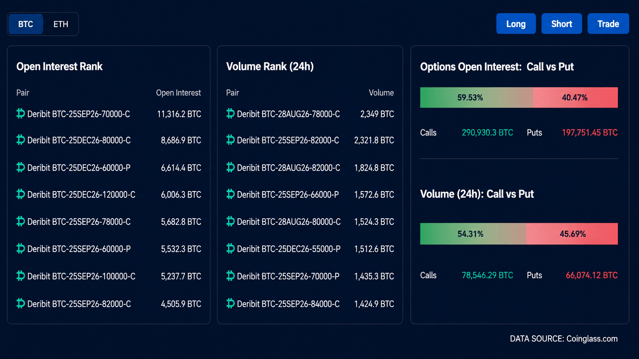The width and height of the screenshot is (639, 359).
Task: Select pair Deribit BTC-25SEP26-84000-C
Action: (x=289, y=304)
